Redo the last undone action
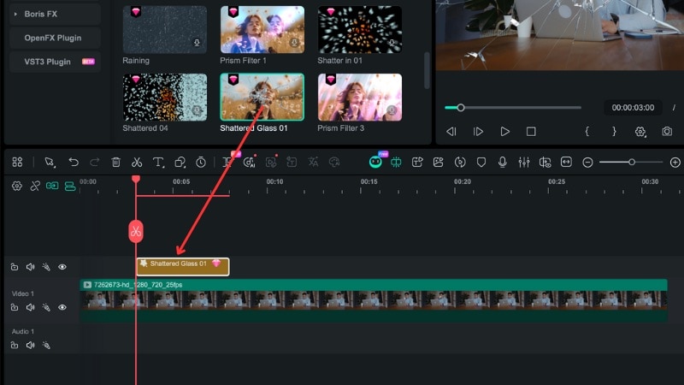684x385 pixels. point(94,163)
